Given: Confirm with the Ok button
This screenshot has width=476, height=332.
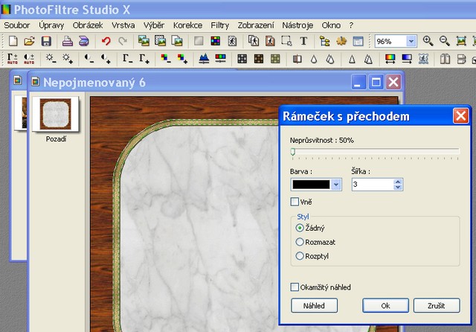Looking at the screenshot, I should (x=385, y=305).
